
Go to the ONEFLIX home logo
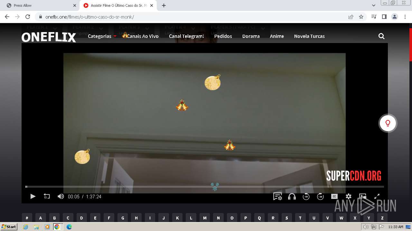tap(49, 37)
